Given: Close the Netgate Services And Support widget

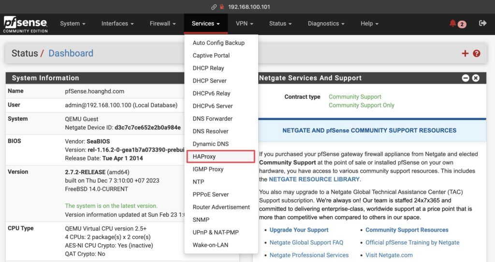Looking at the screenshot, I should coord(476,78).
